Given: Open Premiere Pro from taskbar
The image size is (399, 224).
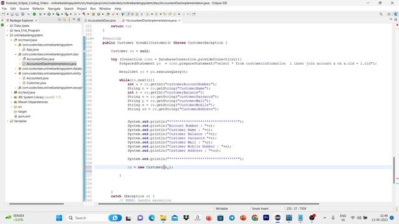Looking at the screenshot, I should coord(266,218).
